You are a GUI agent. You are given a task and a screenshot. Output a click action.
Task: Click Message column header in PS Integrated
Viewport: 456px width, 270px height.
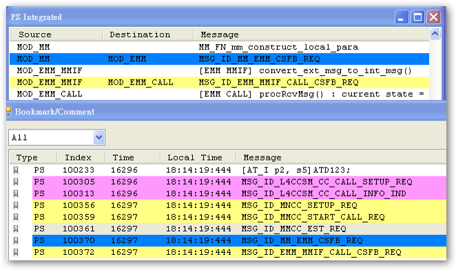pyautogui.click(x=311, y=34)
